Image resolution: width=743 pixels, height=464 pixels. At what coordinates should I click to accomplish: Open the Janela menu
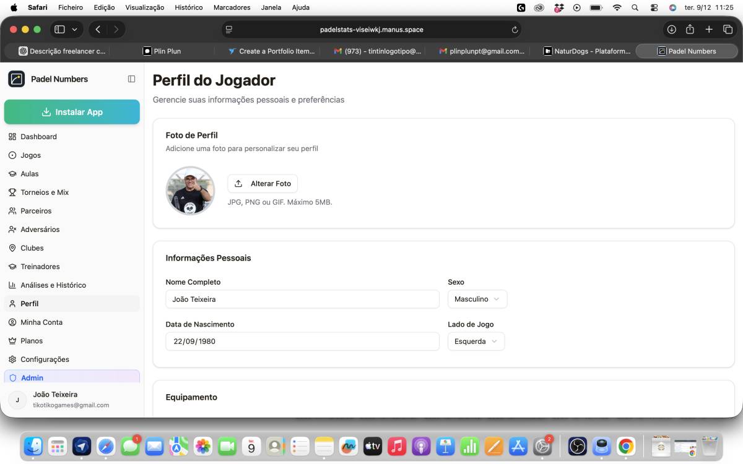coord(271,7)
